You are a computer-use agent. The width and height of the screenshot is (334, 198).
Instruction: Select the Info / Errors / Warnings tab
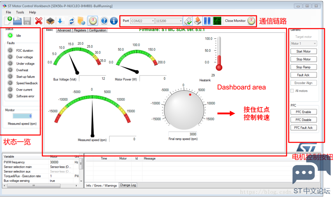[101, 185]
